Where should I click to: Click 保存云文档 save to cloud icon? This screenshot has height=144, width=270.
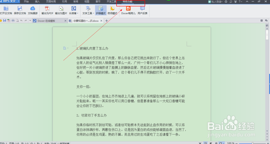click(x=20, y=10)
